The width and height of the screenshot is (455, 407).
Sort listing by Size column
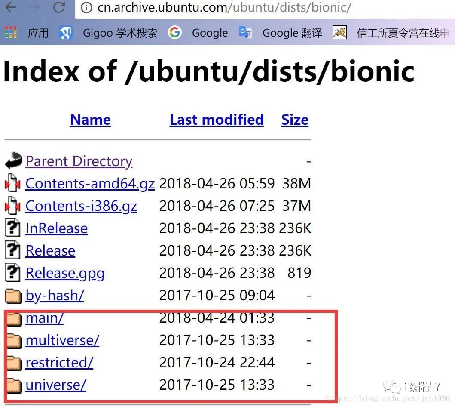coord(295,120)
